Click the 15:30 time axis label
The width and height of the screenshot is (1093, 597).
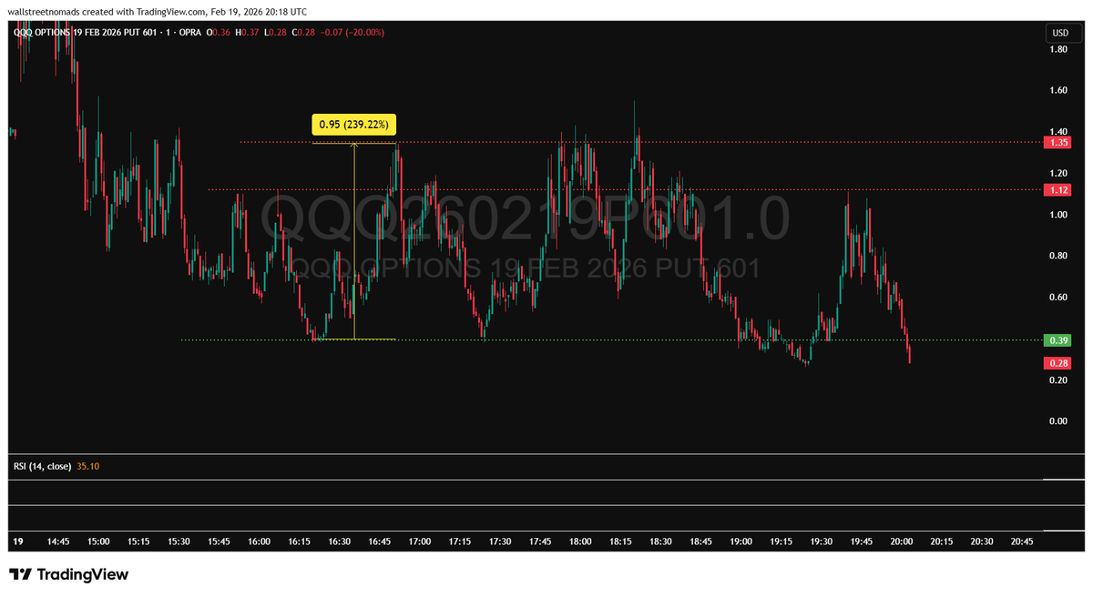[179, 541]
